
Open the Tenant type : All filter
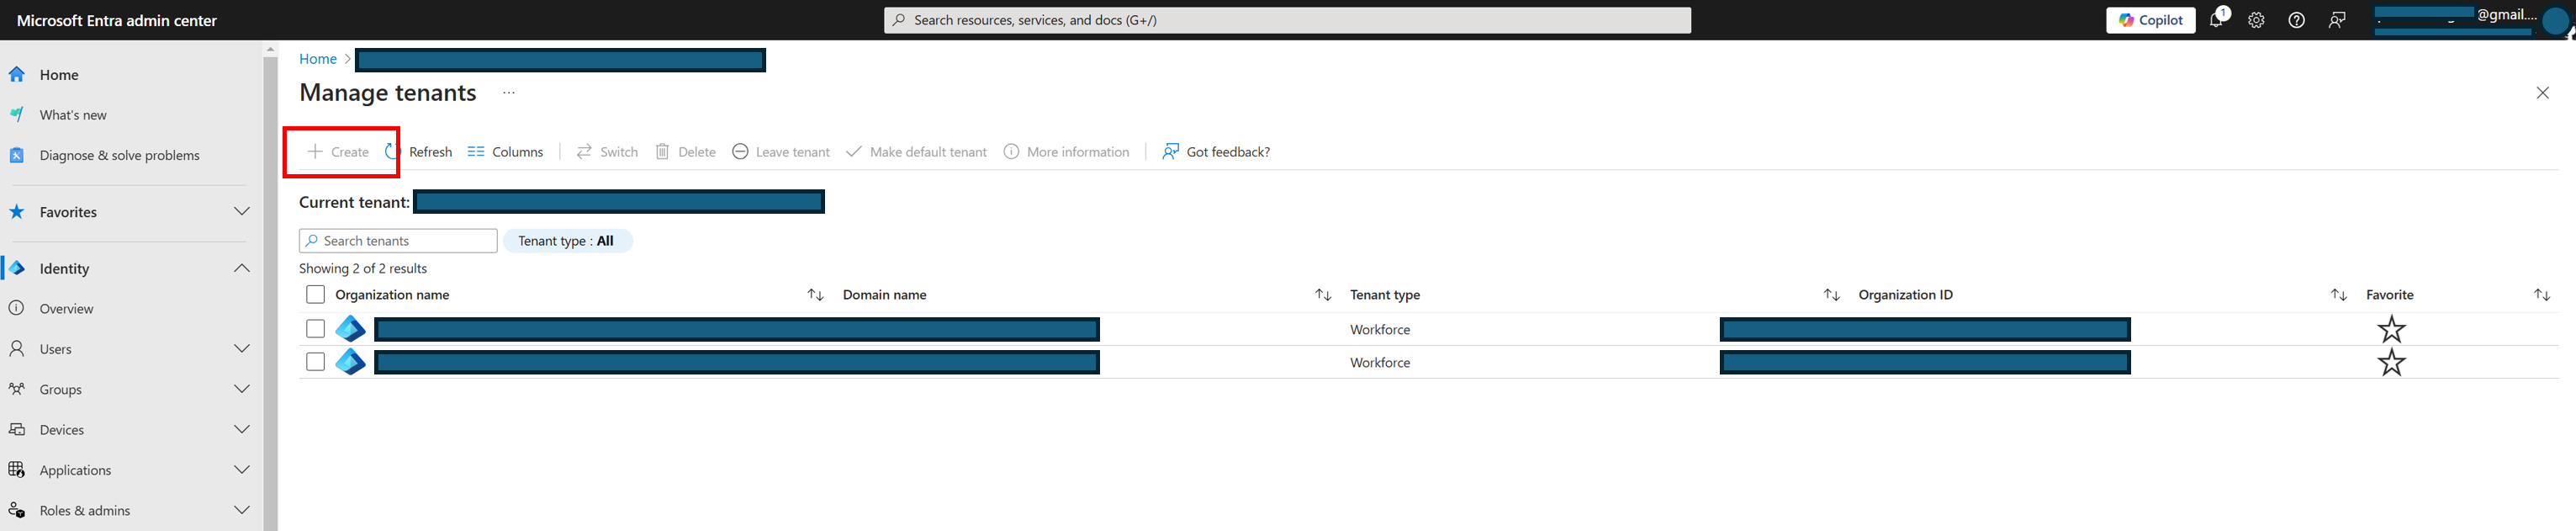(x=567, y=240)
